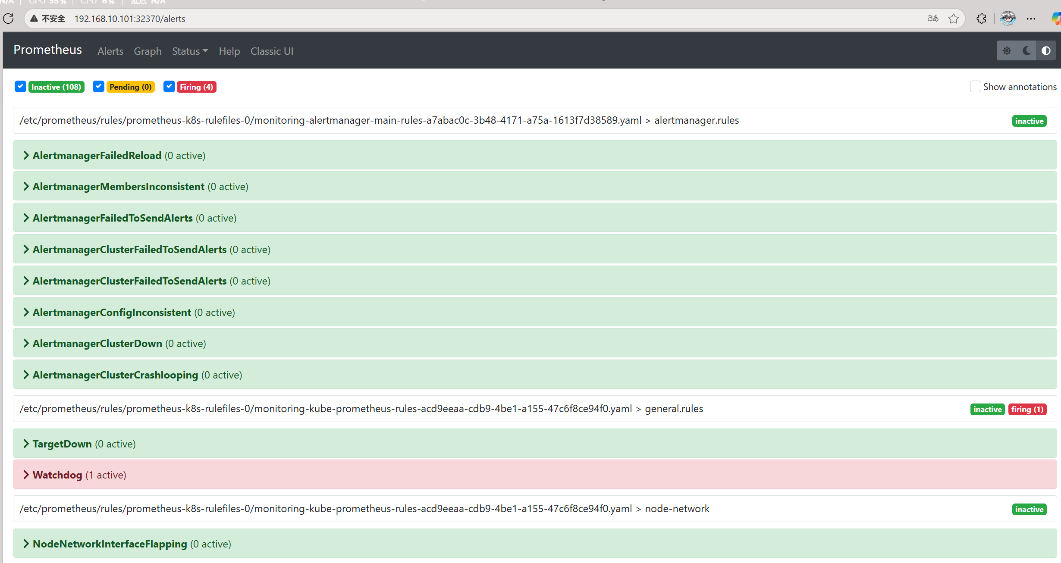This screenshot has width=1061, height=563.
Task: Click the alertmanager.rules group file path
Action: pos(379,120)
